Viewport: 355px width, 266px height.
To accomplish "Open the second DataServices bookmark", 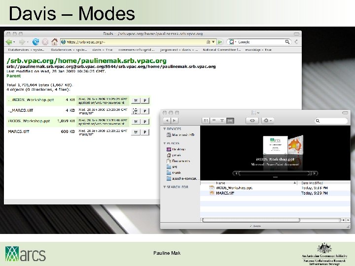I will click(69, 50).
